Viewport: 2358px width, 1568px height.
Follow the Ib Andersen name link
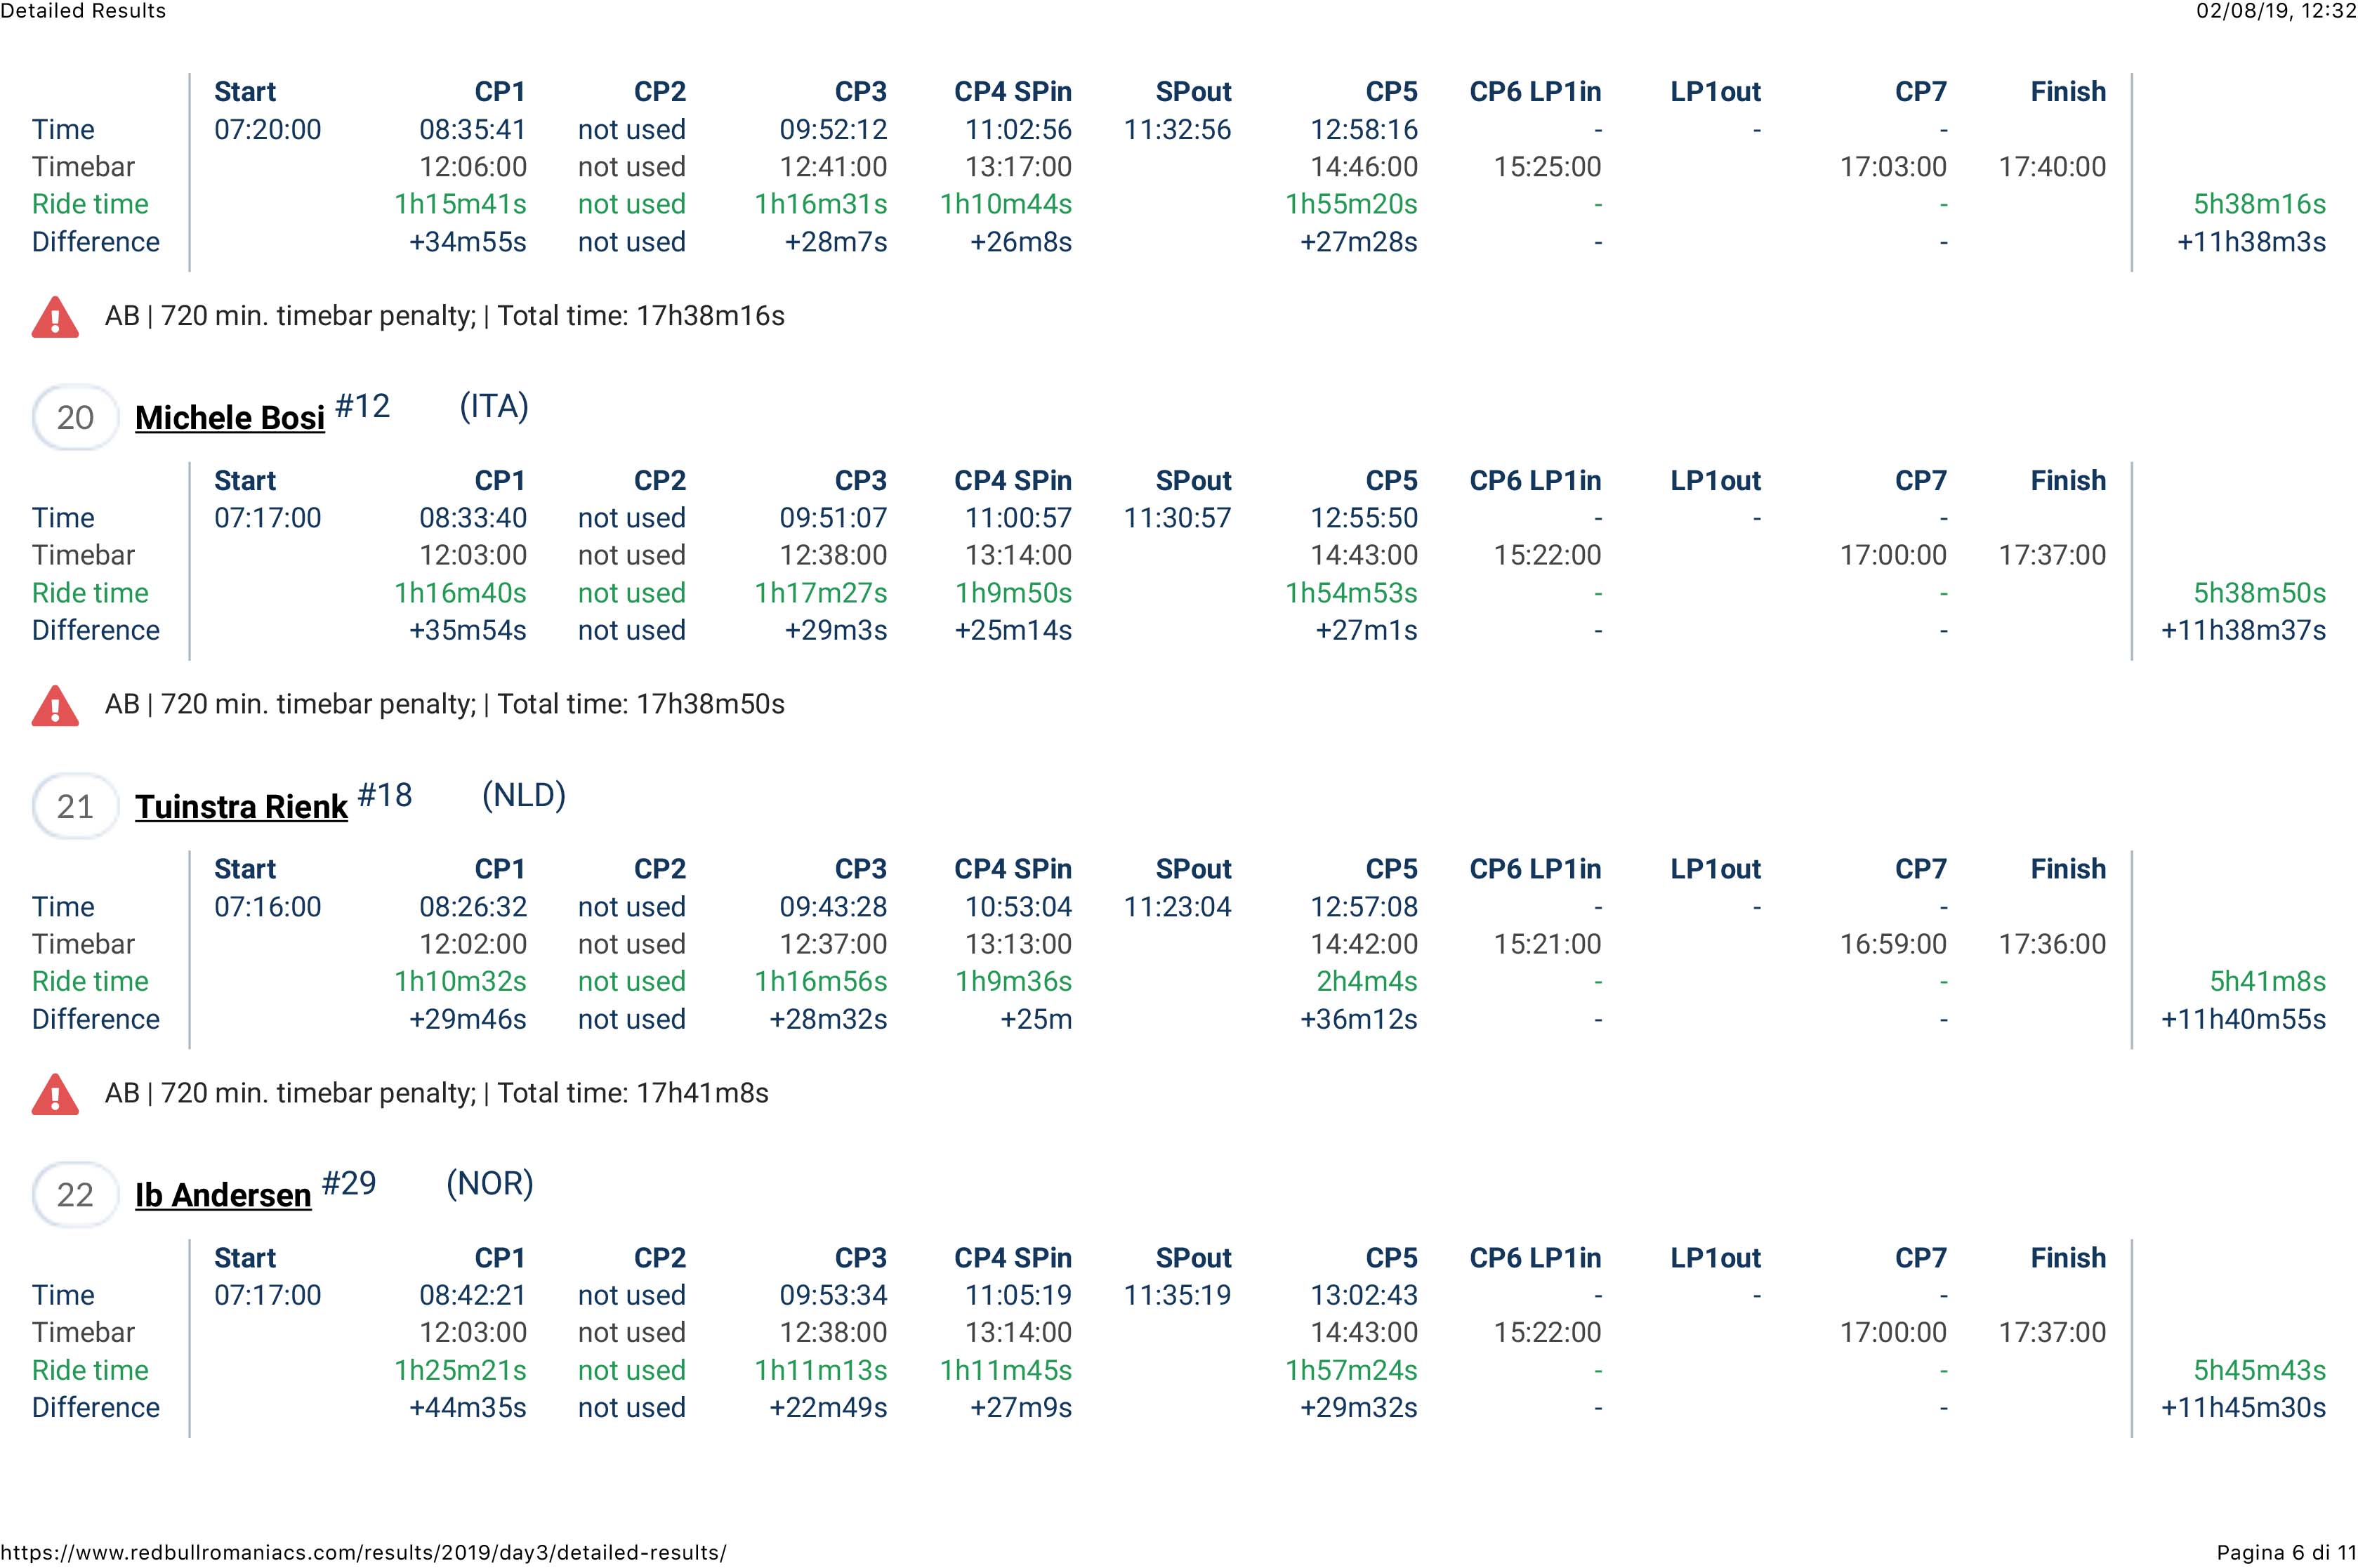(223, 1195)
